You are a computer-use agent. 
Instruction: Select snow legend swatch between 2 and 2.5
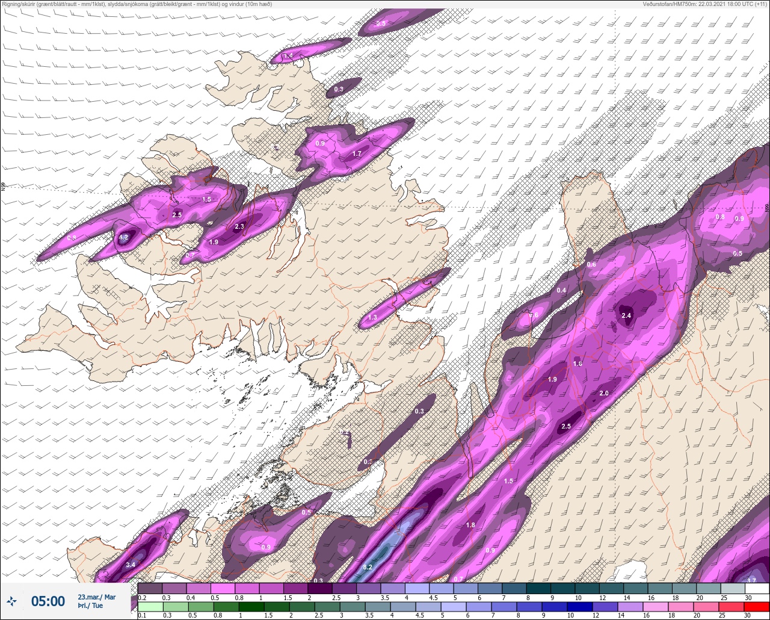coord(320,588)
